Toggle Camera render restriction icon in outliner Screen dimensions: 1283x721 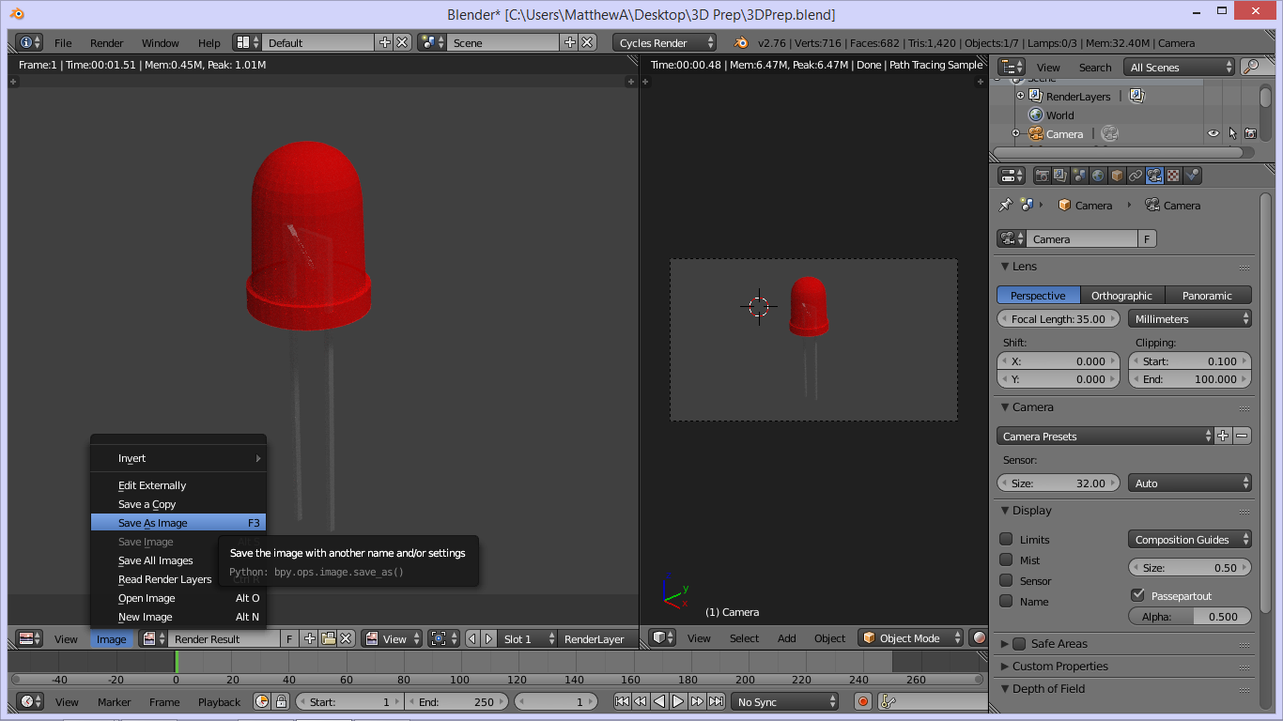pos(1250,133)
